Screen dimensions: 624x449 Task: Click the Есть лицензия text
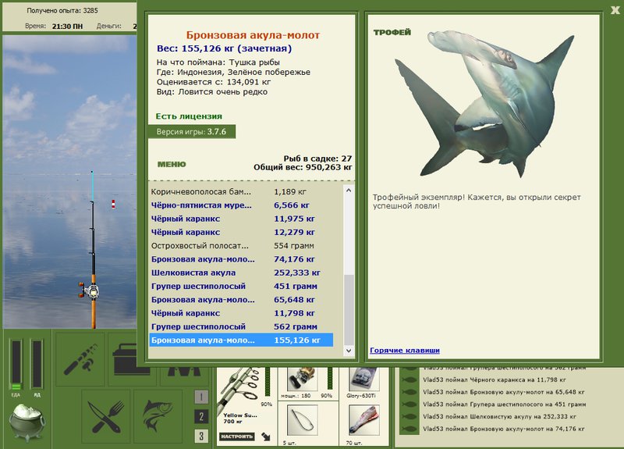pos(189,116)
